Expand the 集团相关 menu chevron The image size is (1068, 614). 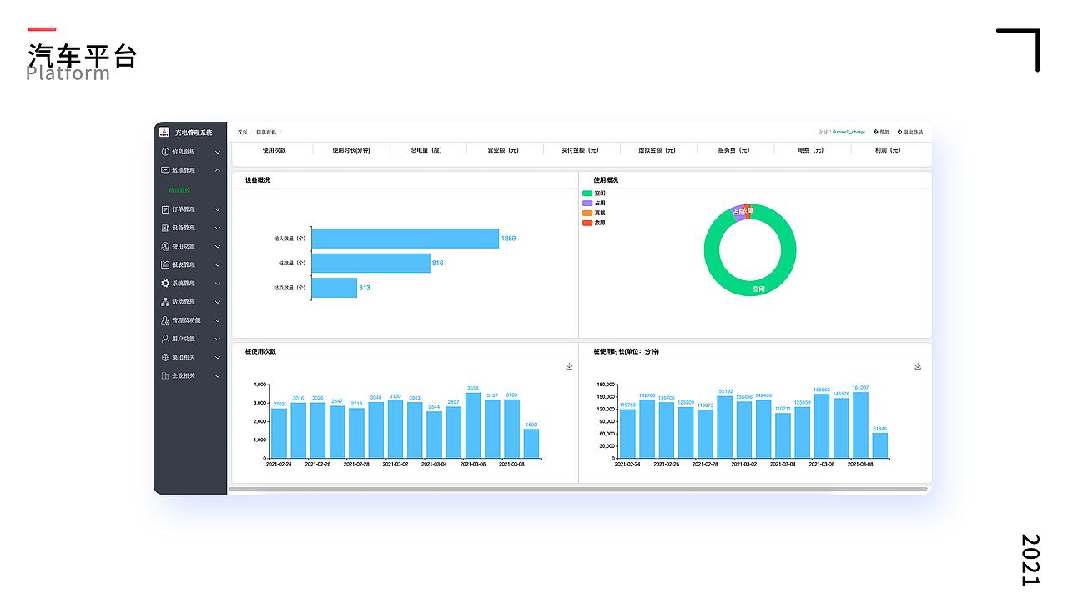click(x=218, y=357)
